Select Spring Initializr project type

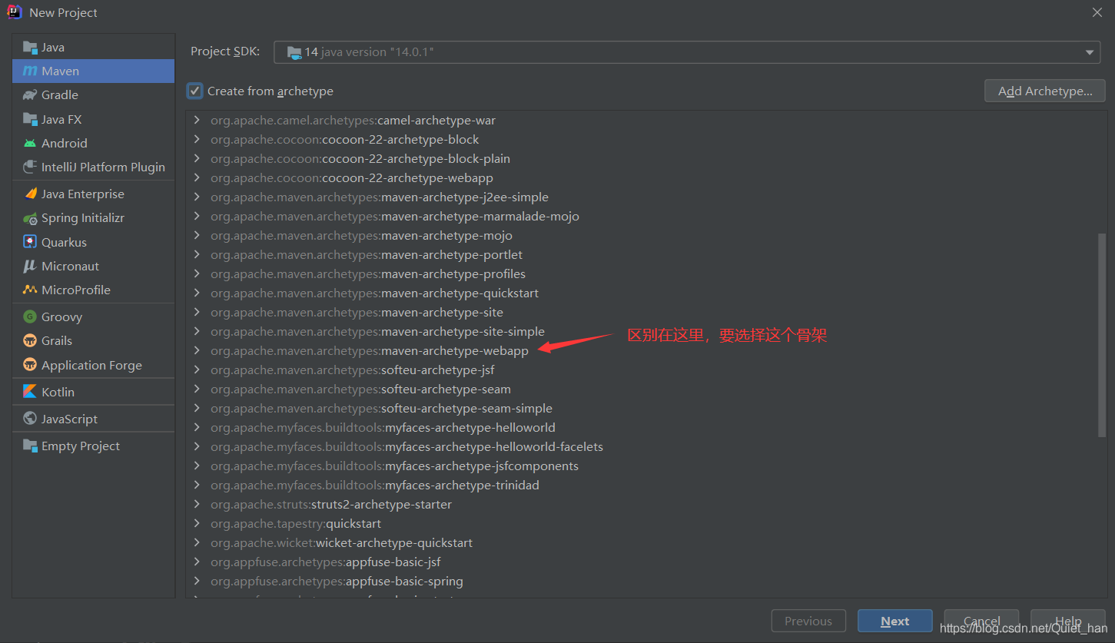93,217
